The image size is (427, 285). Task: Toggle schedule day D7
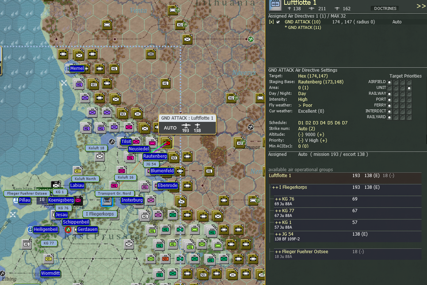click(345, 123)
